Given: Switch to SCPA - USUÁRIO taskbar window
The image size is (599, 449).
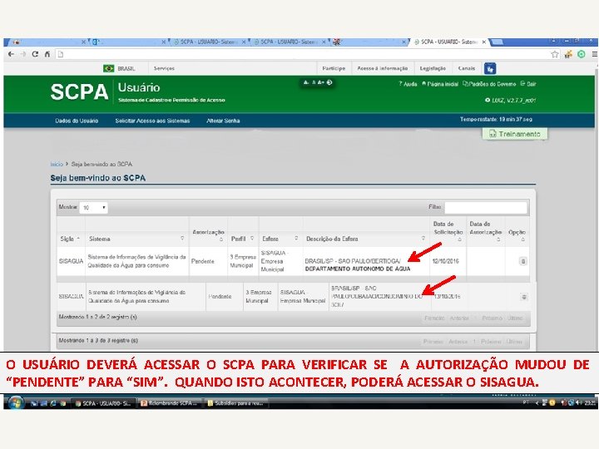Looking at the screenshot, I should pos(103,403).
